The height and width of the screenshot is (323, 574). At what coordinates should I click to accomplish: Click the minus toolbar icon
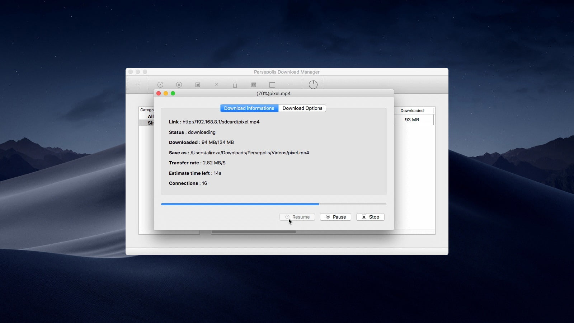click(x=290, y=85)
